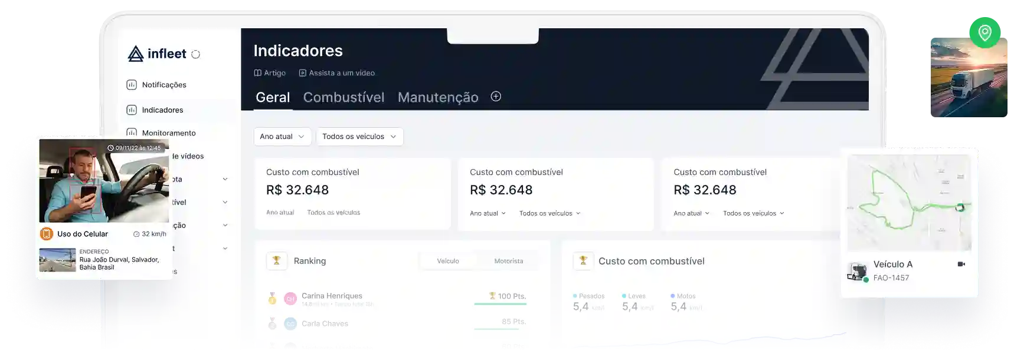Click the infleet logo icon
The image size is (1014, 357).
click(x=136, y=54)
